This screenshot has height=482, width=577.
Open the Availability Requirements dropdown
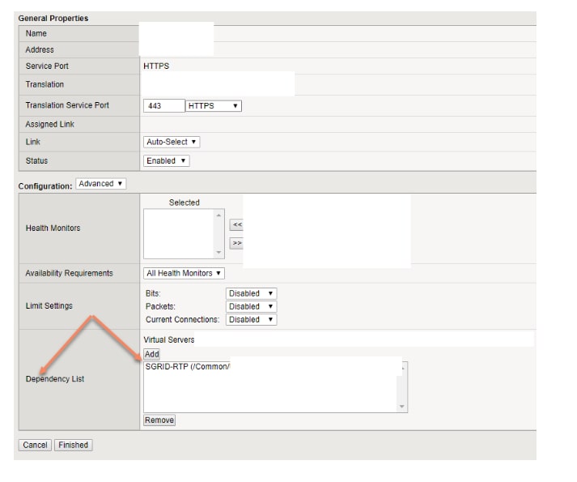tap(184, 274)
